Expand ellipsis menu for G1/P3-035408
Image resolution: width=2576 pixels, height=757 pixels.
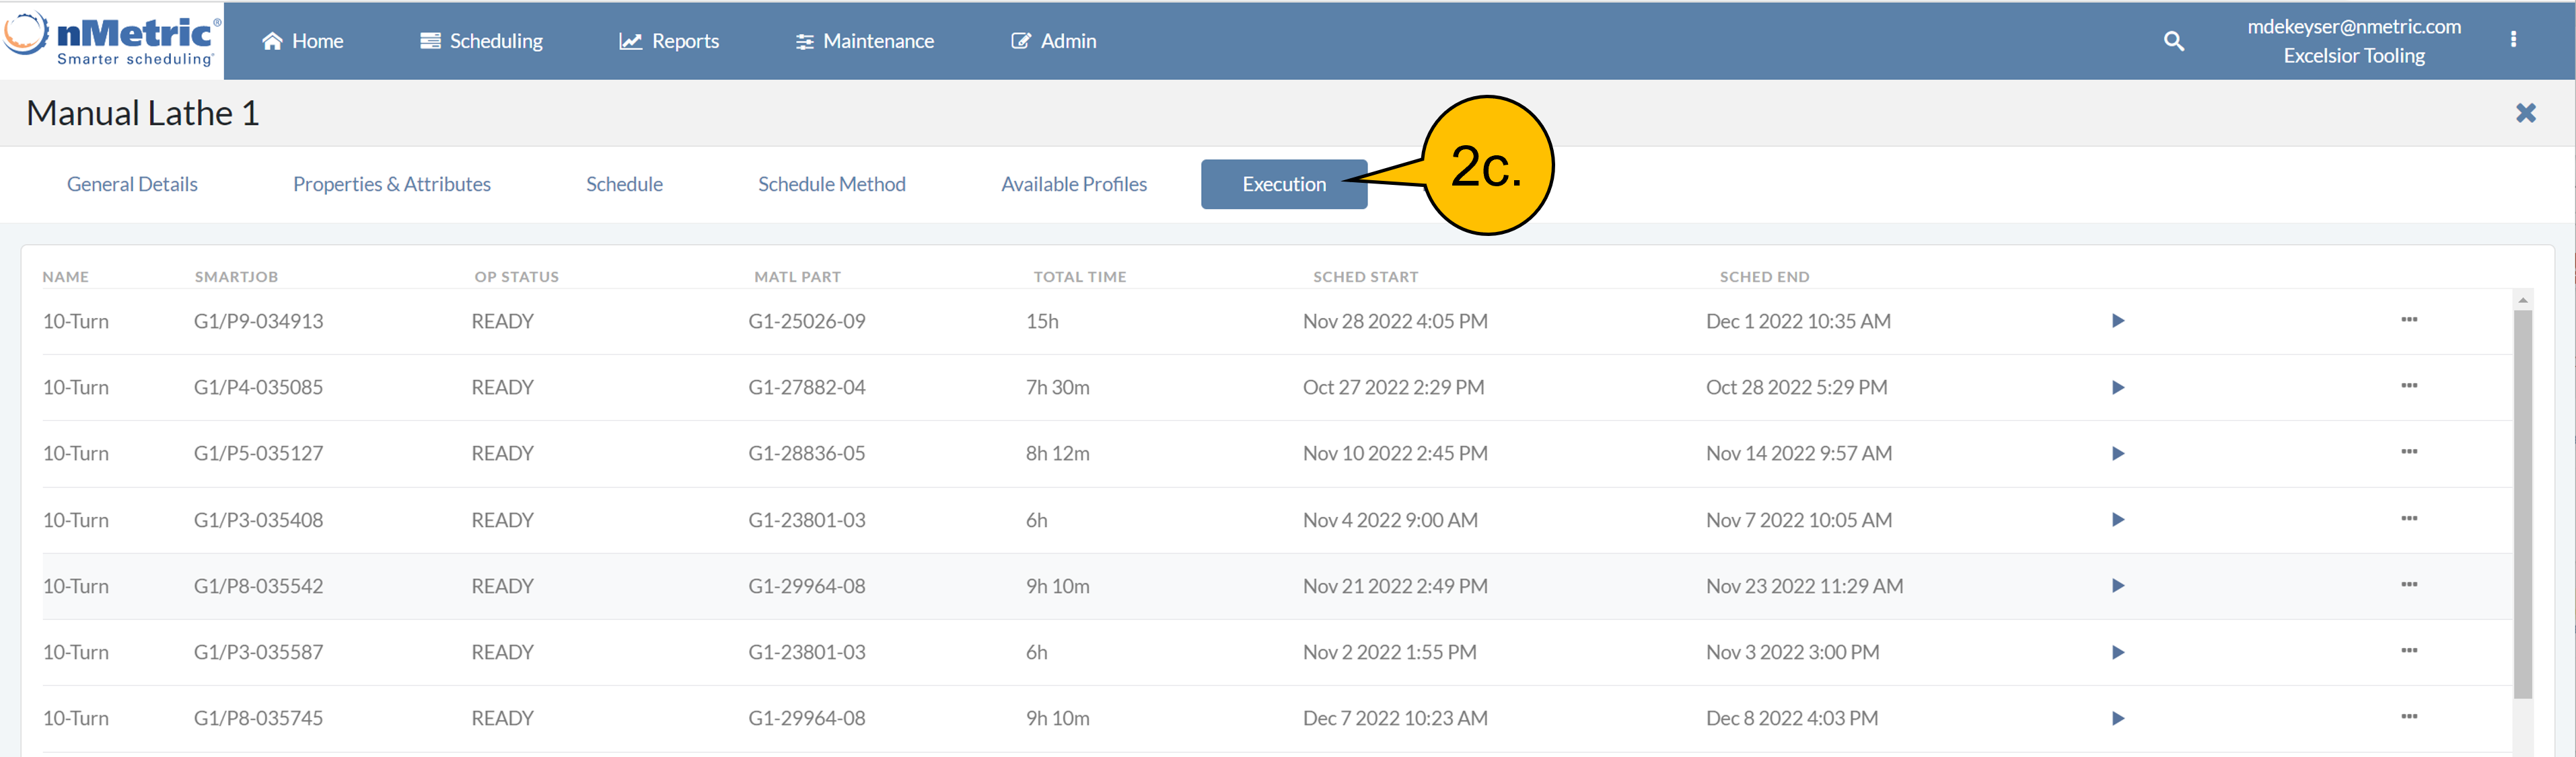(x=2408, y=518)
